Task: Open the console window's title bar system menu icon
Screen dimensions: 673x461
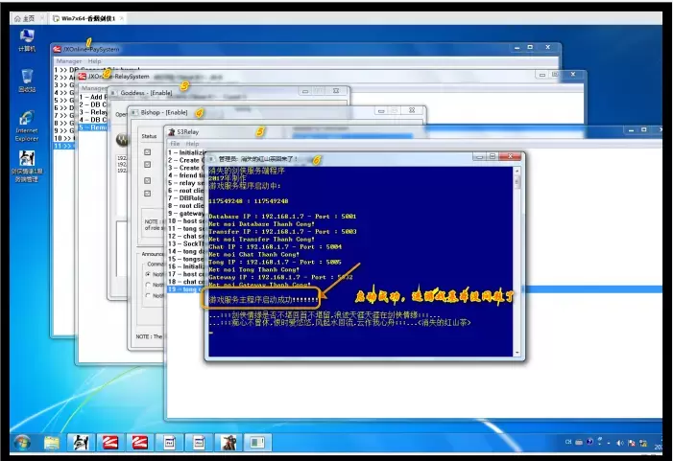Action: 212,159
